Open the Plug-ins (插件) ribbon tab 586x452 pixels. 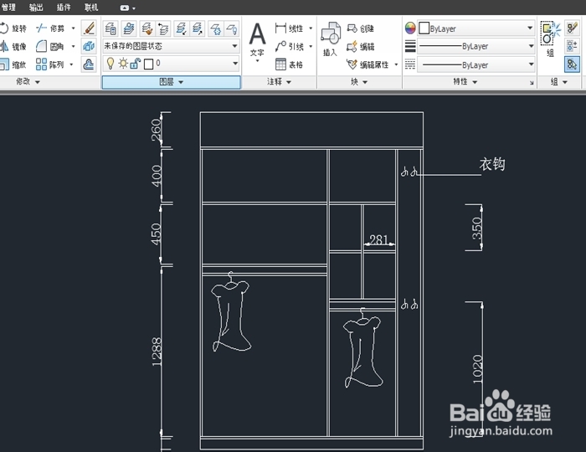coord(64,7)
